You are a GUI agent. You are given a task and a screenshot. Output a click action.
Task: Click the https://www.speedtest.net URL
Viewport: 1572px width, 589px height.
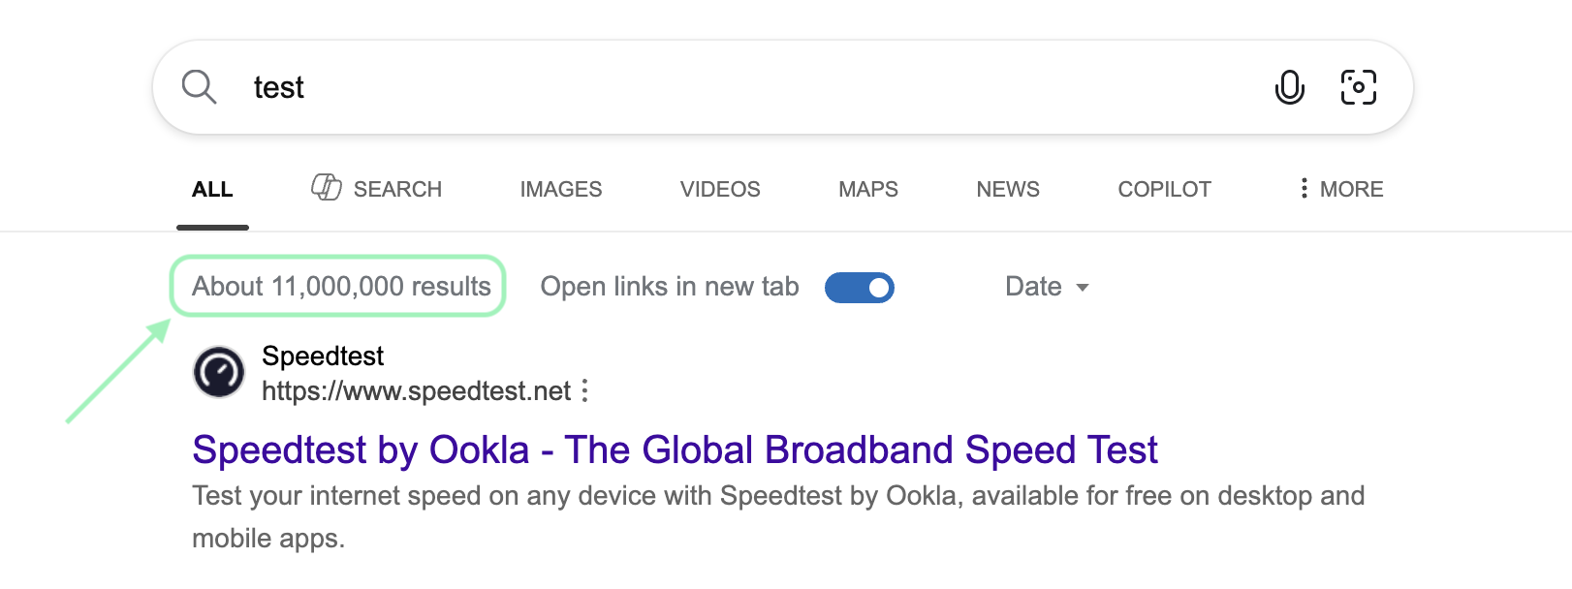pos(416,391)
